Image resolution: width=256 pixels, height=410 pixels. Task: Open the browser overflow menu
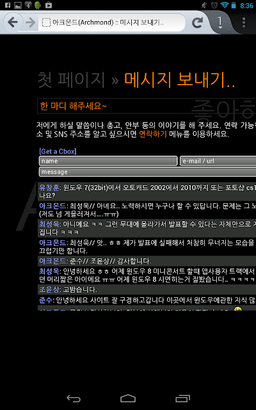pos(244,22)
